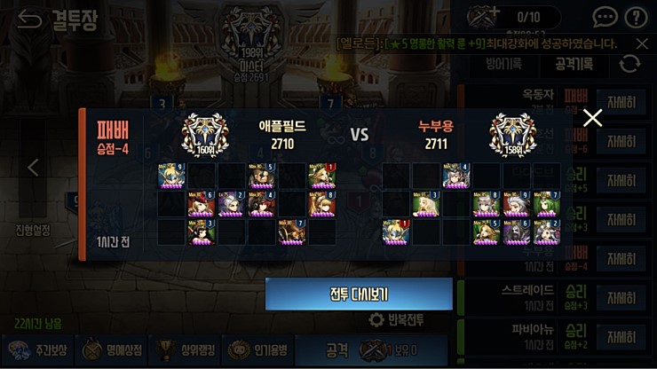
Task: Close the battle detail popup
Action: click(592, 118)
